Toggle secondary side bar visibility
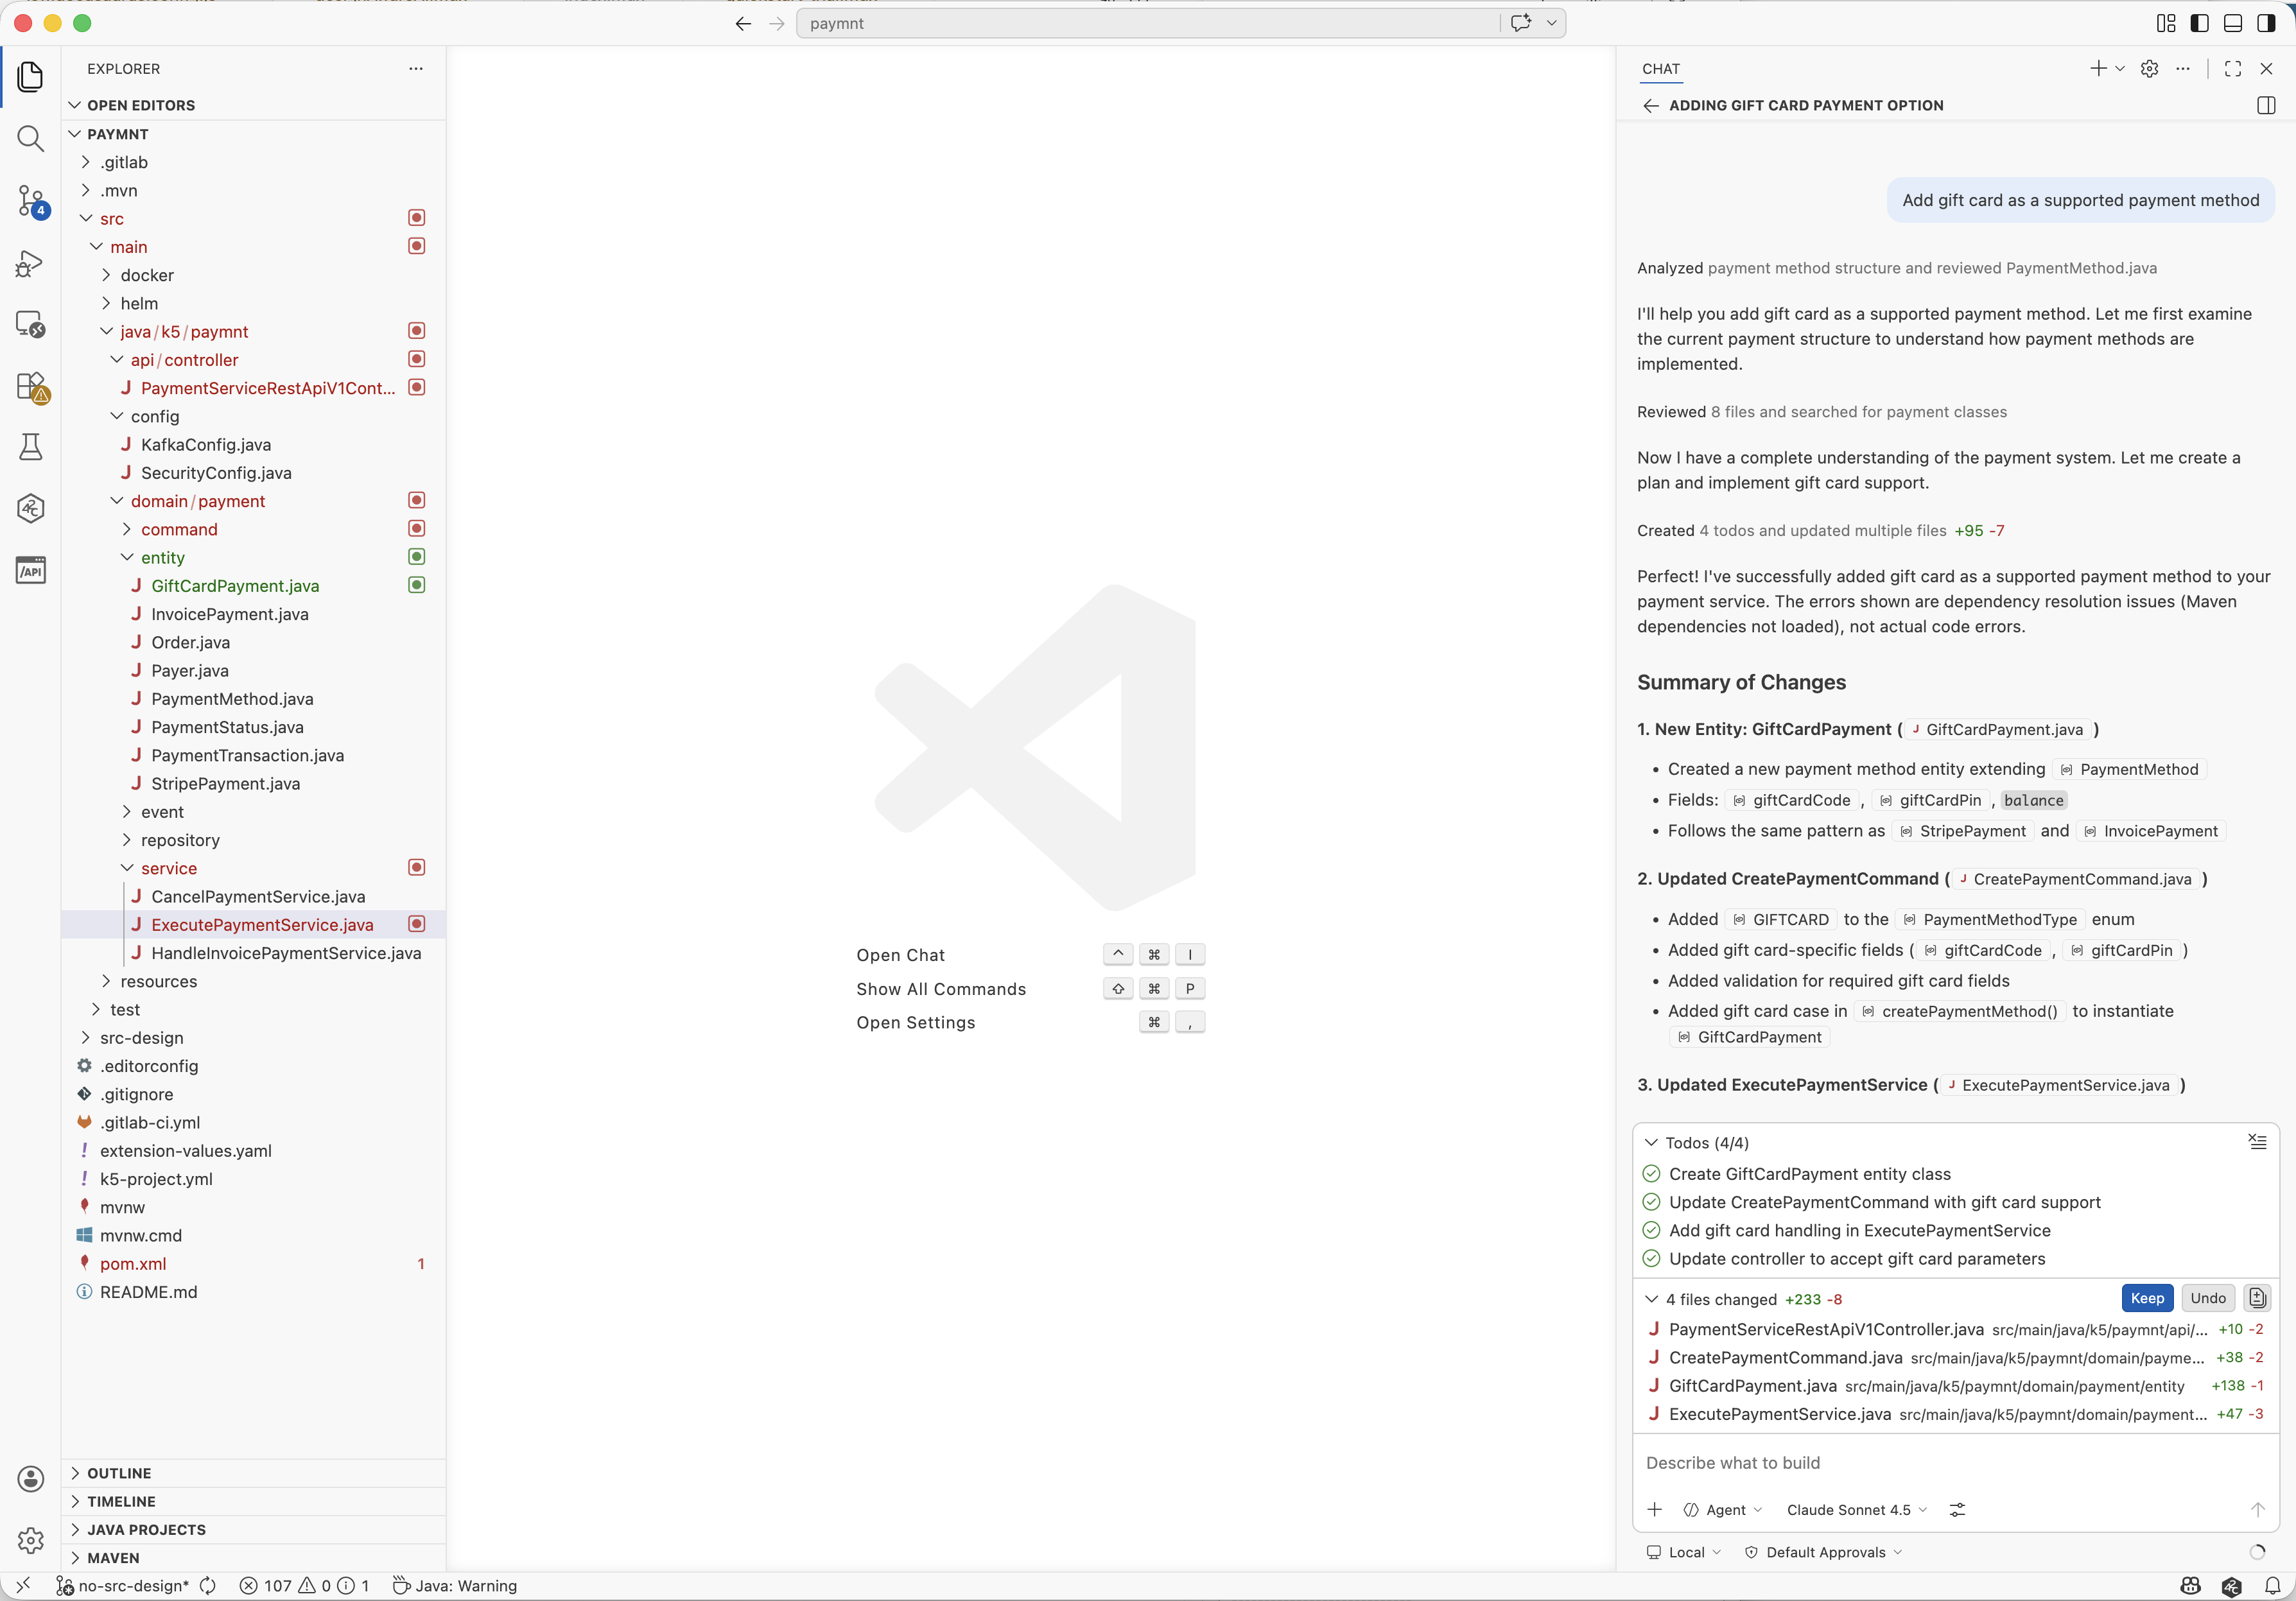Viewport: 2296px width, 1601px height. tap(2266, 23)
